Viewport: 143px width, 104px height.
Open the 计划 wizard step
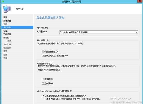pyautogui.click(x=5, y=24)
